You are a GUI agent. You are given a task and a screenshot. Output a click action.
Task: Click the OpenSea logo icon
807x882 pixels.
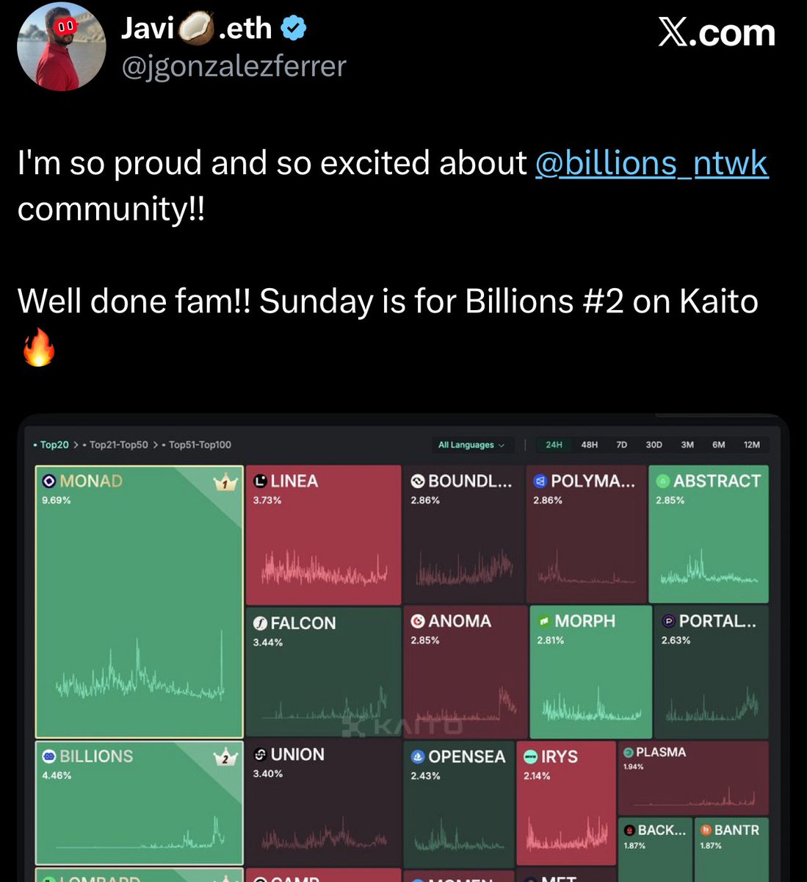(418, 756)
